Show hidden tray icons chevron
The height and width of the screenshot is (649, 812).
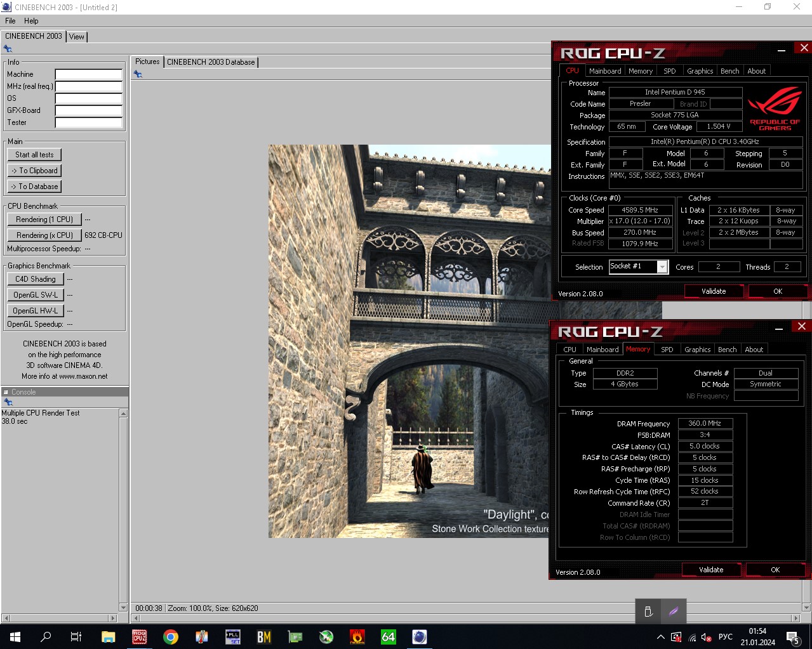tap(660, 637)
